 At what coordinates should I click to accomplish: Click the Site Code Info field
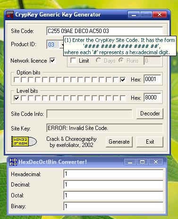click(90, 114)
